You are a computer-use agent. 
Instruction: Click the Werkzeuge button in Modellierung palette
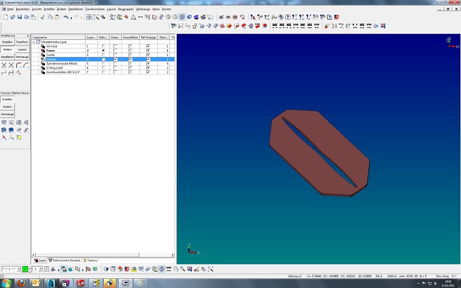click(x=22, y=56)
